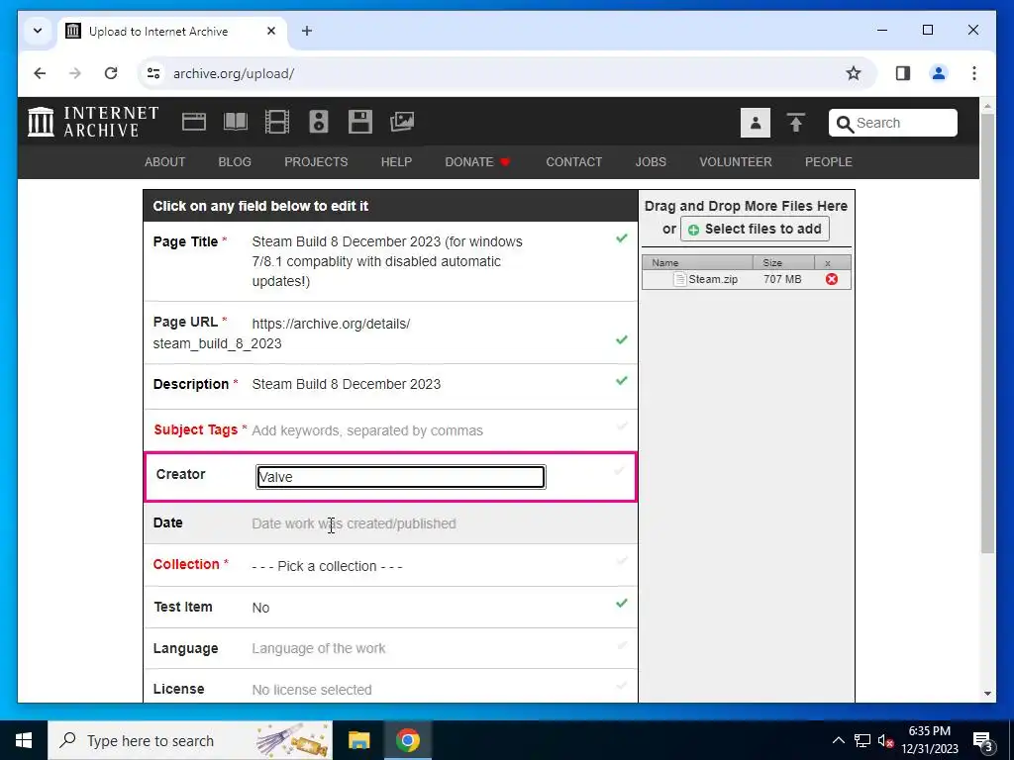The image size is (1014, 760).
Task: Edit the Description Steam Build 8 December 2023
Action: [346, 385]
